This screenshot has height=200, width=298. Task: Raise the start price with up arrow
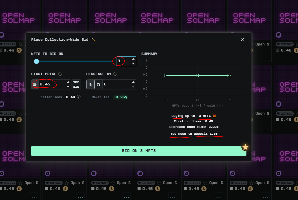(x=68, y=82)
